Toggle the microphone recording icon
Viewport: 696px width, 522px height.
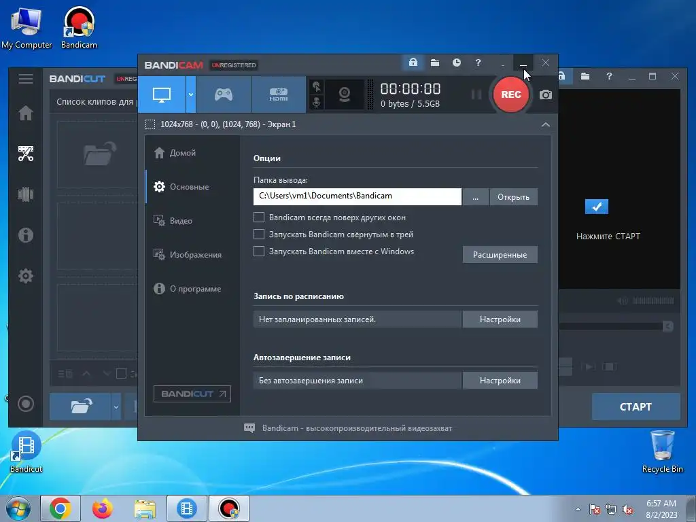[317, 102]
